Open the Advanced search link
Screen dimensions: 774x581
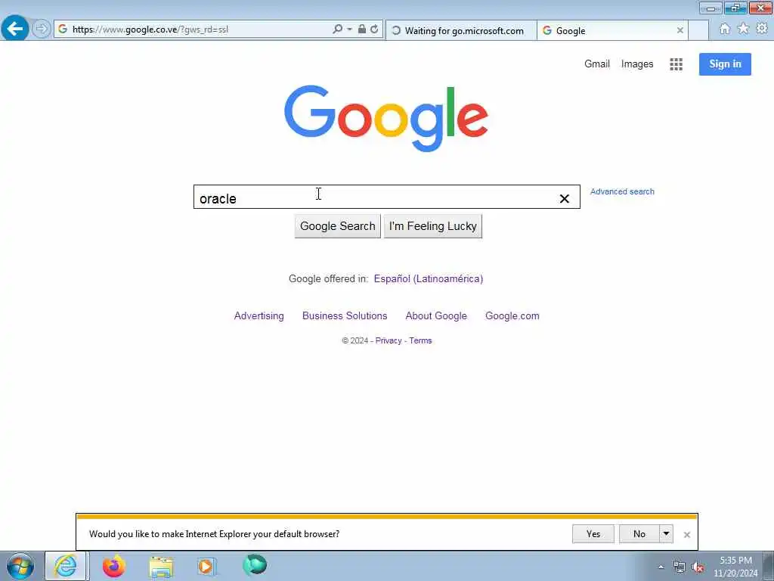click(x=622, y=191)
